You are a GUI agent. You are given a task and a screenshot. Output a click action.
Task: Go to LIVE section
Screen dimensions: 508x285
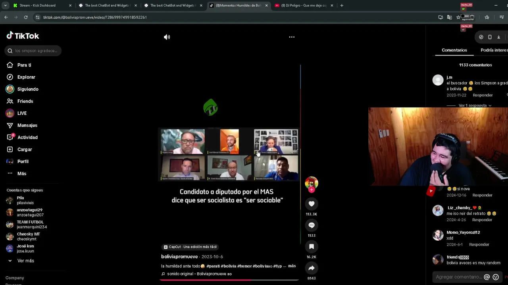22,113
